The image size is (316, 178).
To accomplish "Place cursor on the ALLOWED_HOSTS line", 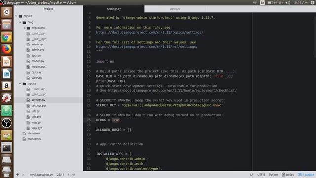I will point(114,130).
